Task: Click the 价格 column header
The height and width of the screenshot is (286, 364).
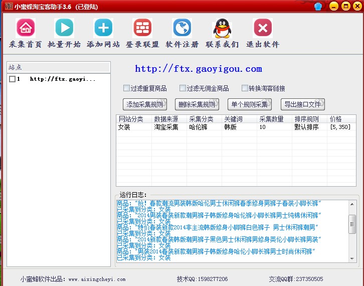Action: tap(341, 119)
